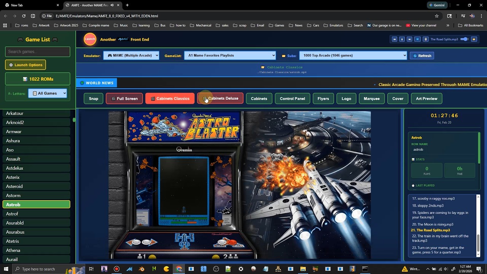Screen dimensions: 487x274
Task: Open Chrome from the taskbar
Action: tap(179, 269)
